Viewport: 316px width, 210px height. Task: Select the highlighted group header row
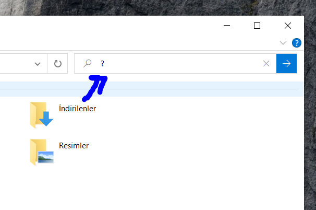[152, 89]
